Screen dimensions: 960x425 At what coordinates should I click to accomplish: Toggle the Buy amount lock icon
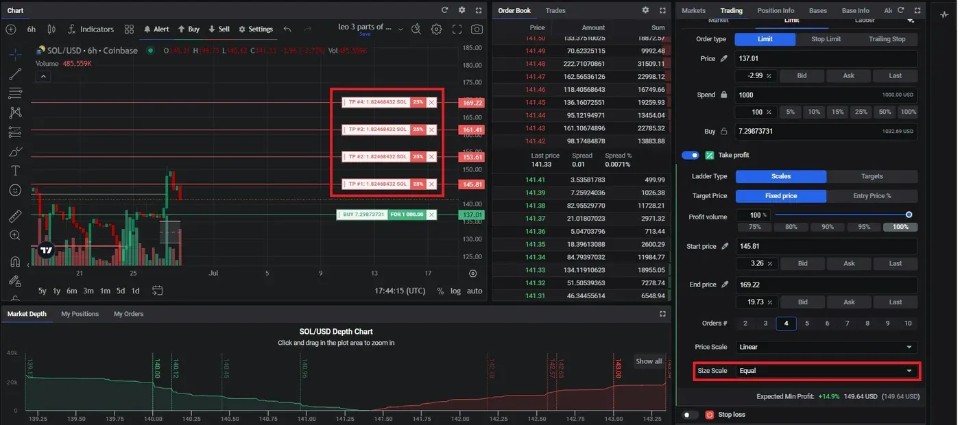pyautogui.click(x=723, y=132)
